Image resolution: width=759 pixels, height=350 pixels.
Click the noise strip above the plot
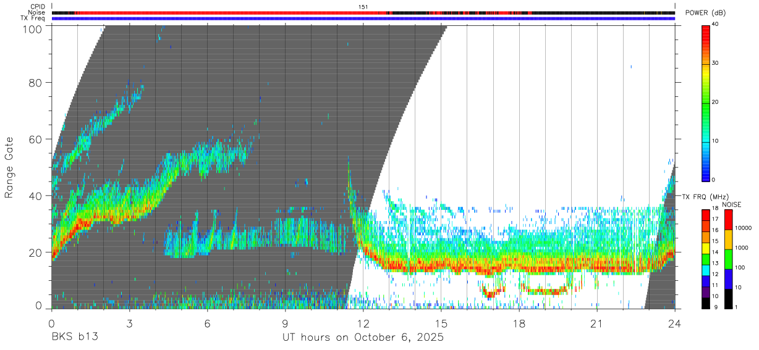click(363, 12)
